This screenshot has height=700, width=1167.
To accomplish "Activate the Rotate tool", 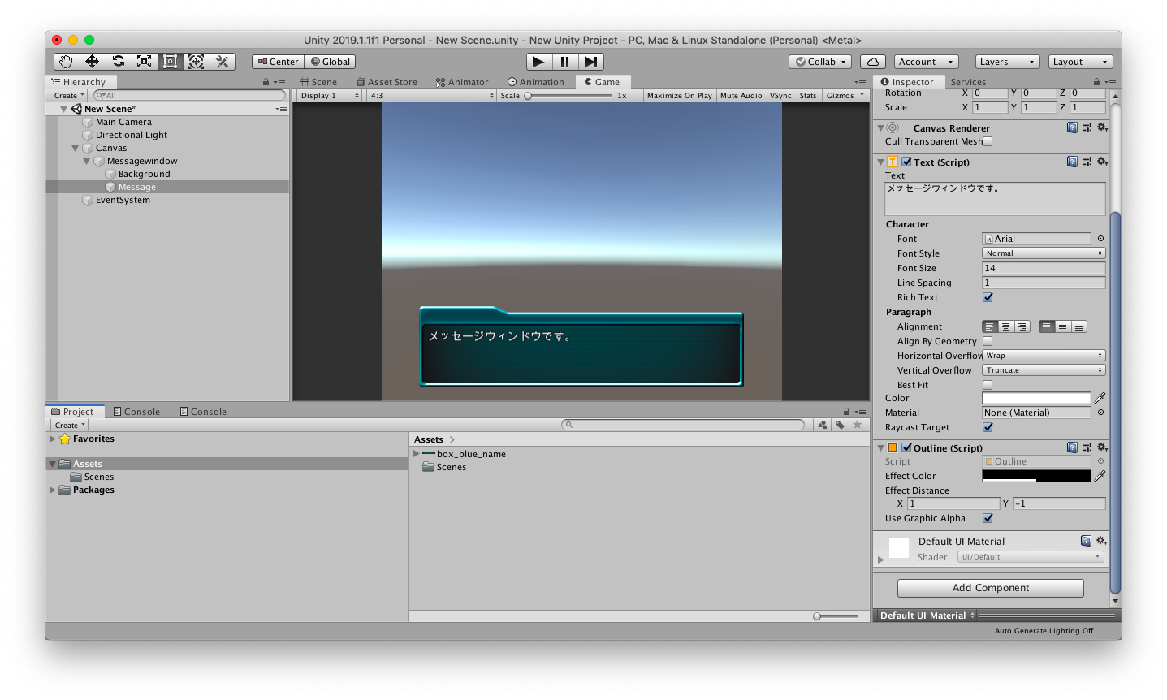I will tap(118, 61).
